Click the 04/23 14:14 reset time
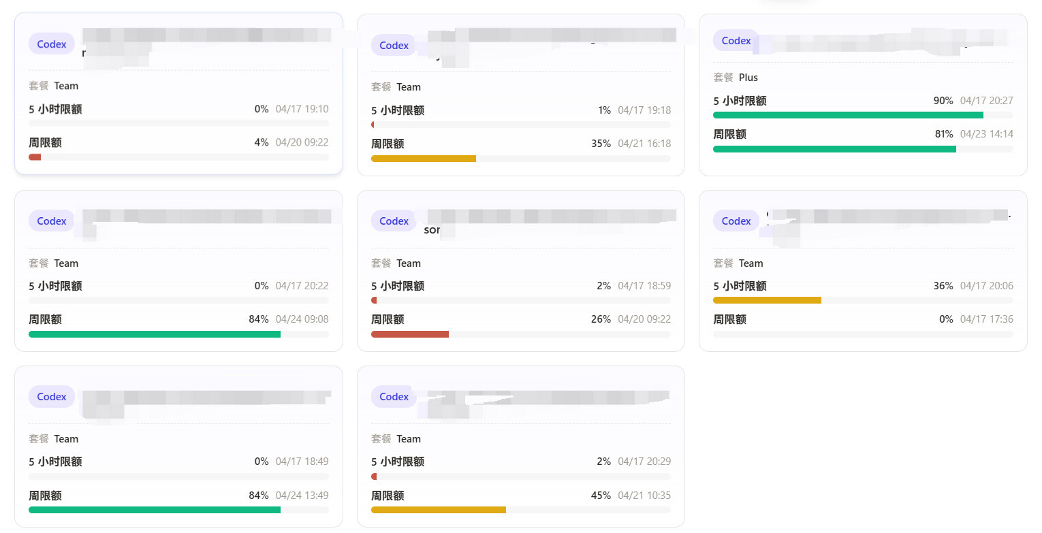Image resolution: width=1042 pixels, height=533 pixels. (x=987, y=134)
